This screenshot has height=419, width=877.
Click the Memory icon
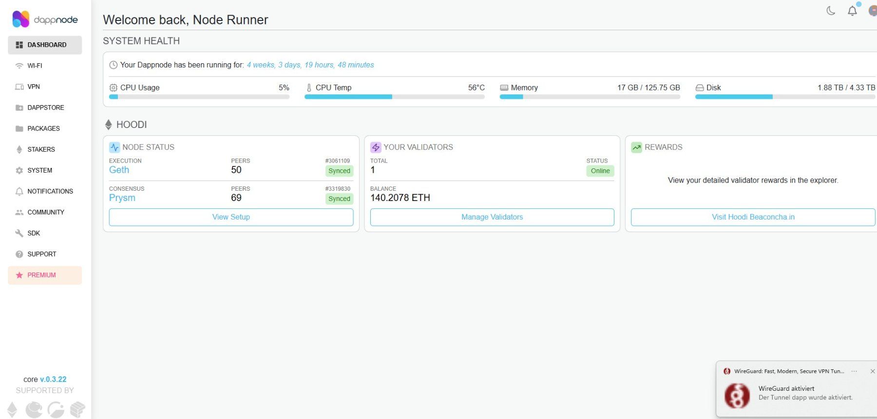click(x=504, y=88)
